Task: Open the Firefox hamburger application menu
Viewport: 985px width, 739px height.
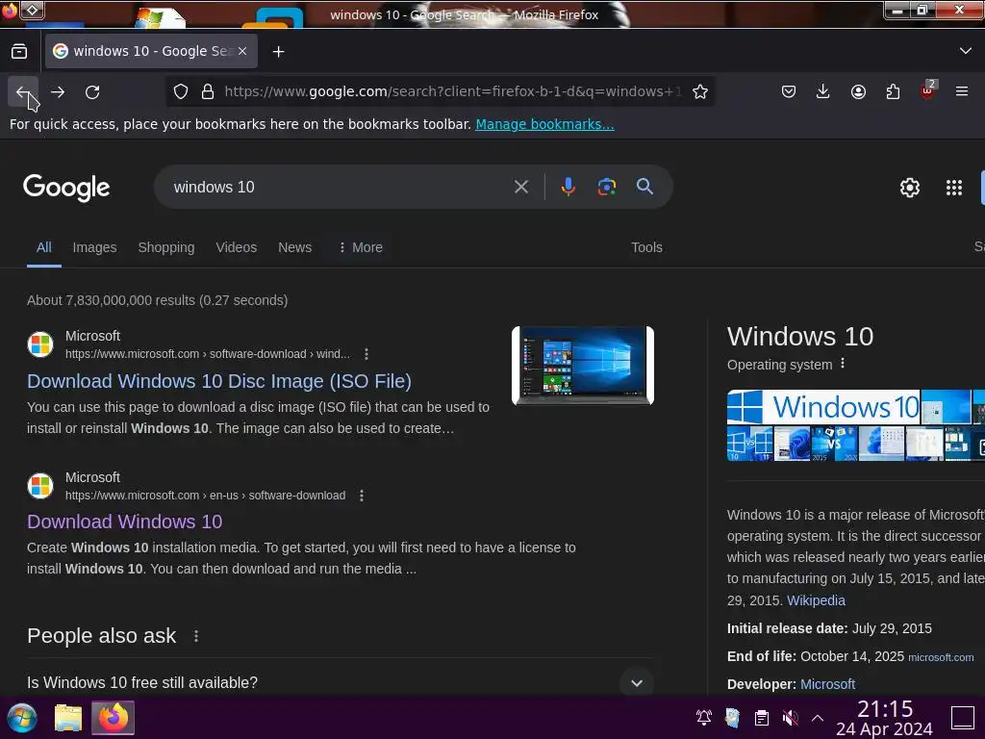Action: 962,91
